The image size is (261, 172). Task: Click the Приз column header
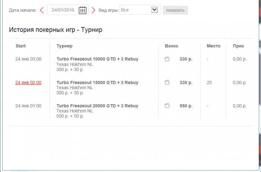click(238, 46)
